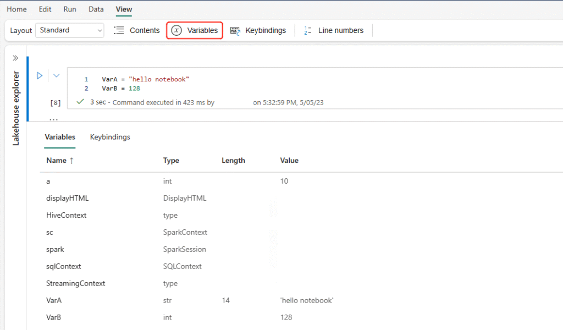Click the green checkmark execution status icon
The image size is (563, 330).
80,102
